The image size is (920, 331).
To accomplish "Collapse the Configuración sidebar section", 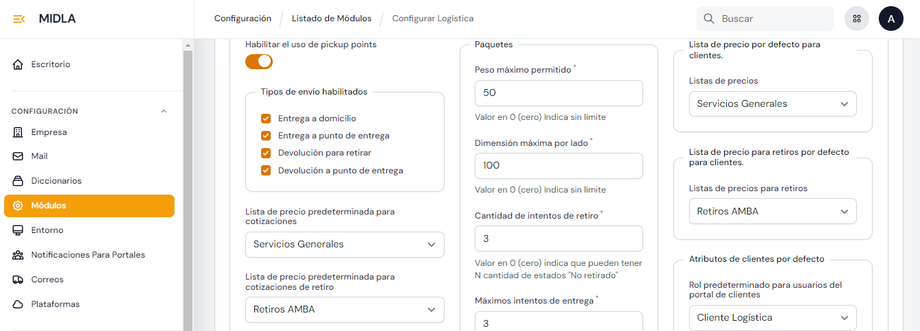I will pos(164,111).
